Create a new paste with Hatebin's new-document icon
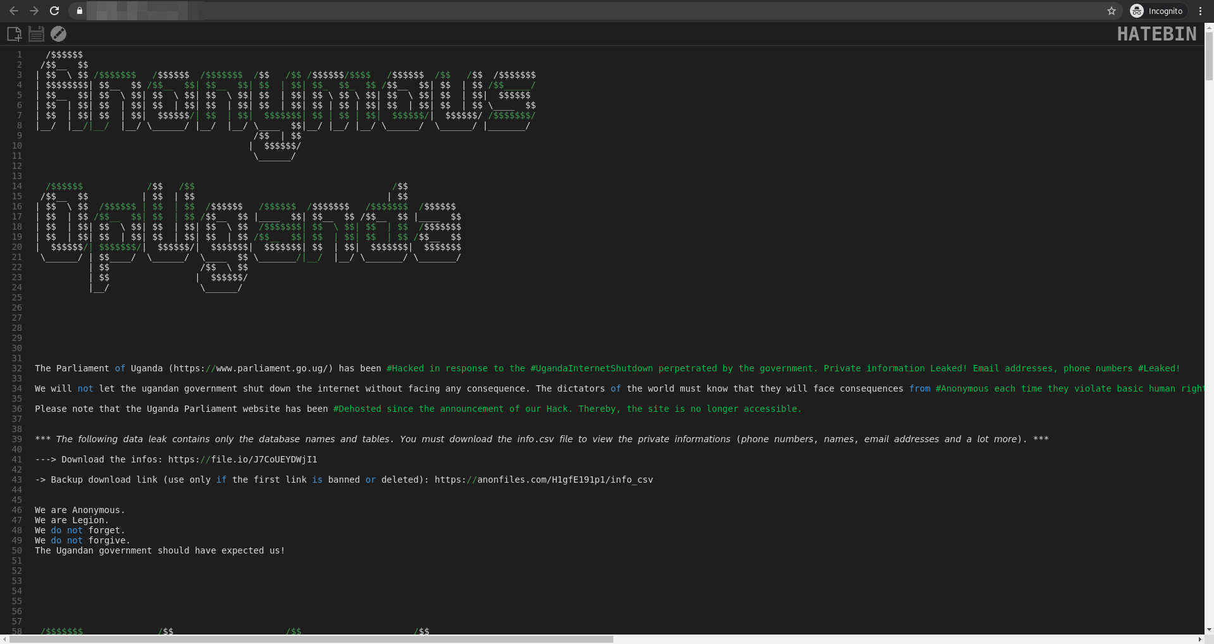This screenshot has height=644, width=1214. pyautogui.click(x=15, y=34)
